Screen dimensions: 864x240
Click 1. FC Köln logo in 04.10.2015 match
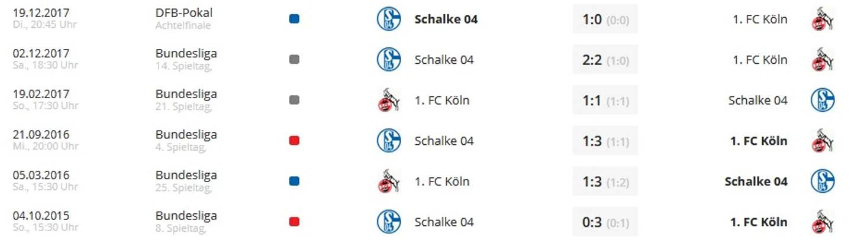[823, 222]
